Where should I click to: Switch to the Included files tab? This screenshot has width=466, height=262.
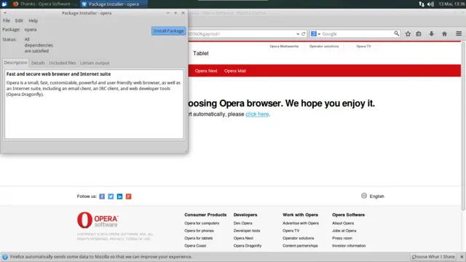pyautogui.click(x=63, y=63)
